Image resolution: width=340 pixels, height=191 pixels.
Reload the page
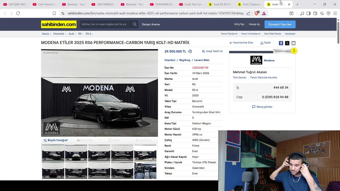(18, 13)
